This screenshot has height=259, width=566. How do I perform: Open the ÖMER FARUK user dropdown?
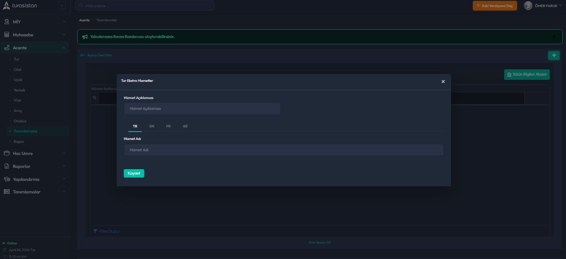click(x=548, y=6)
